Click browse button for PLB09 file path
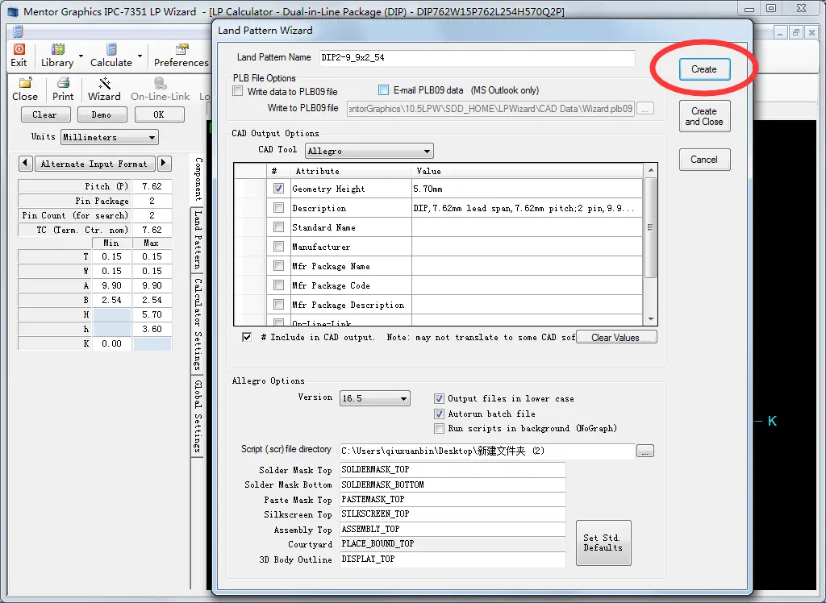This screenshot has height=603, width=826. click(x=645, y=109)
